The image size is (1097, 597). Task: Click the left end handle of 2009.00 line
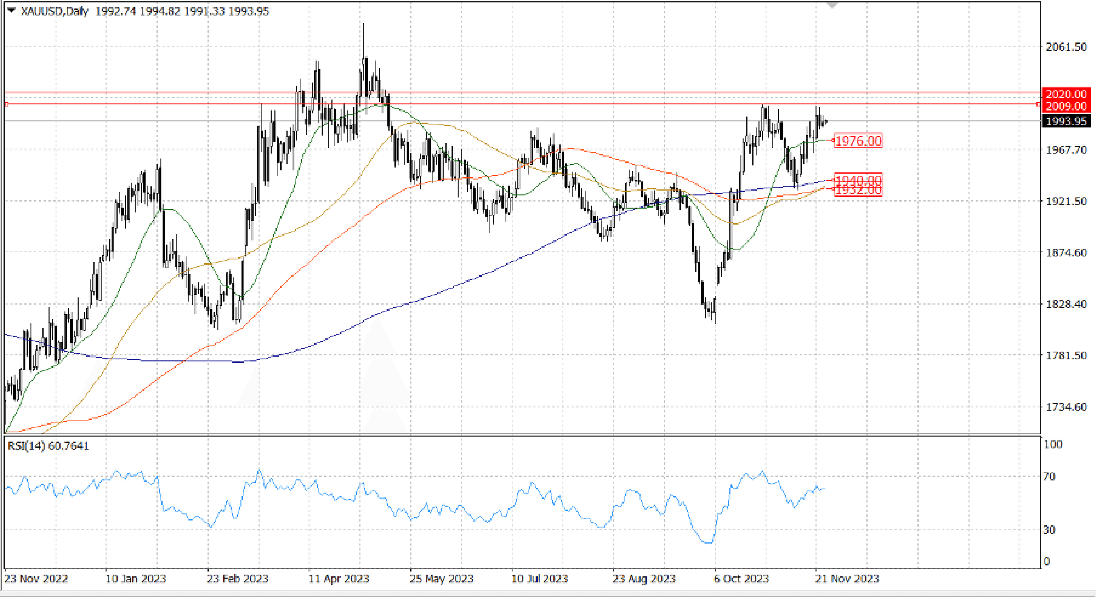[x=6, y=104]
